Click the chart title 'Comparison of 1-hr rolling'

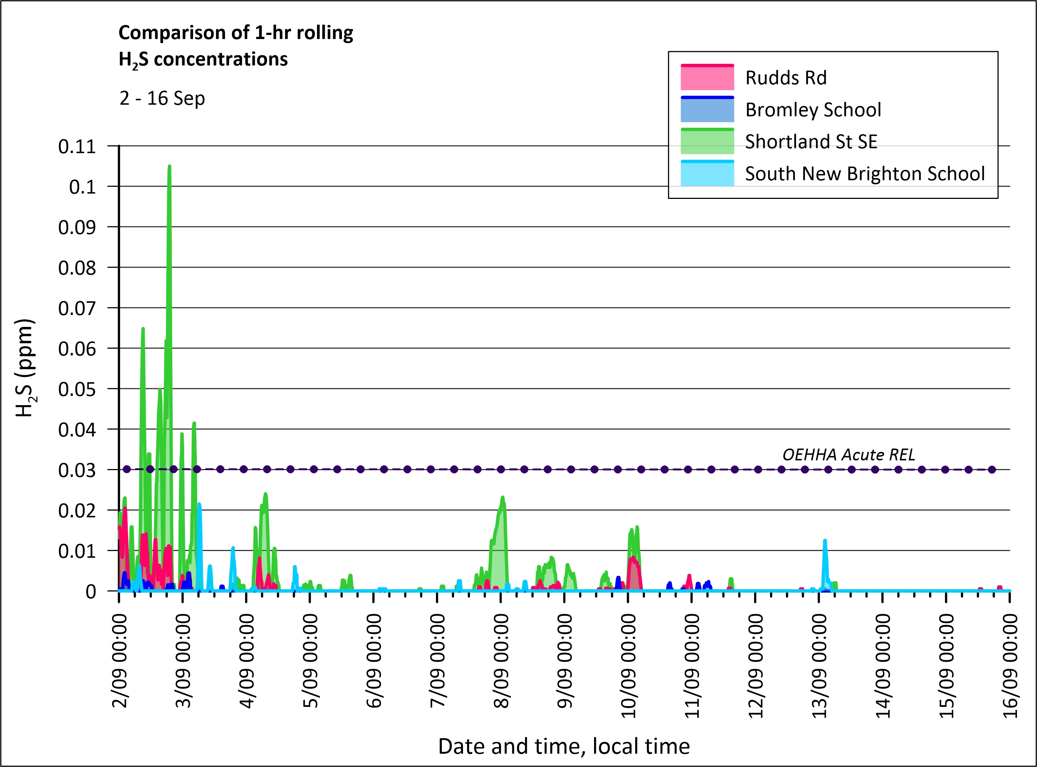point(235,33)
